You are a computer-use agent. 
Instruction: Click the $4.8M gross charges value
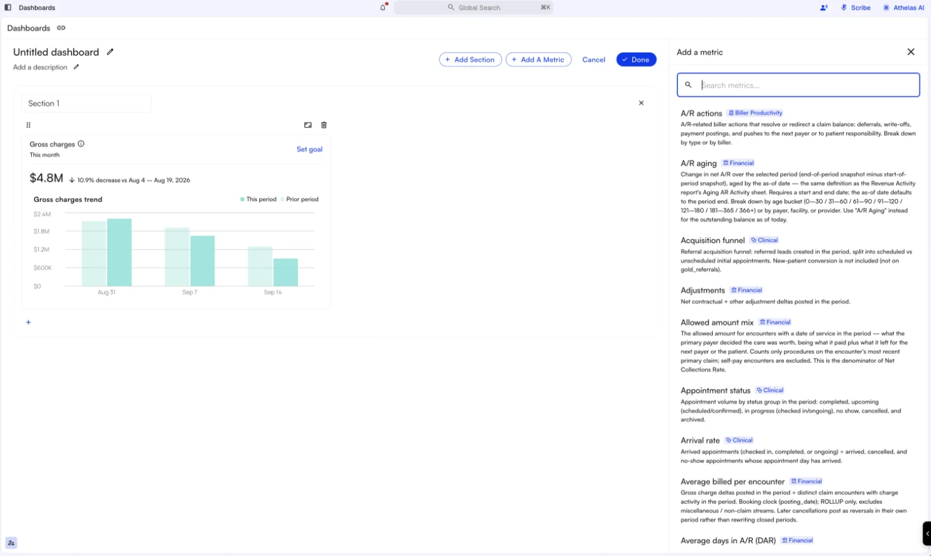tap(46, 178)
